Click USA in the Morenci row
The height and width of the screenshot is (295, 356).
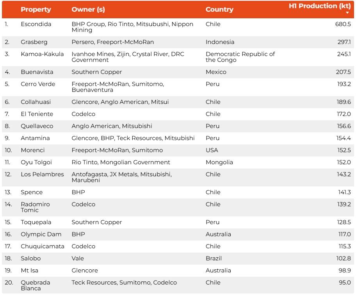click(212, 150)
